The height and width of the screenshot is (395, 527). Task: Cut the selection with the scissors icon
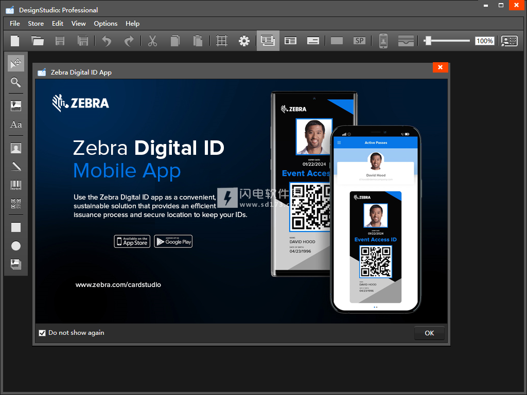(x=152, y=41)
